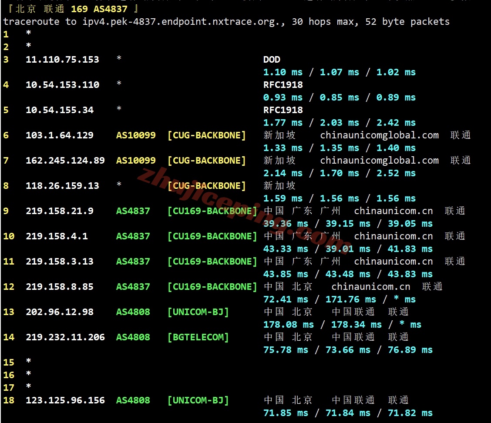The width and height of the screenshot is (491, 423).
Task: Click the 75.78 ms latency value
Action: point(286,350)
